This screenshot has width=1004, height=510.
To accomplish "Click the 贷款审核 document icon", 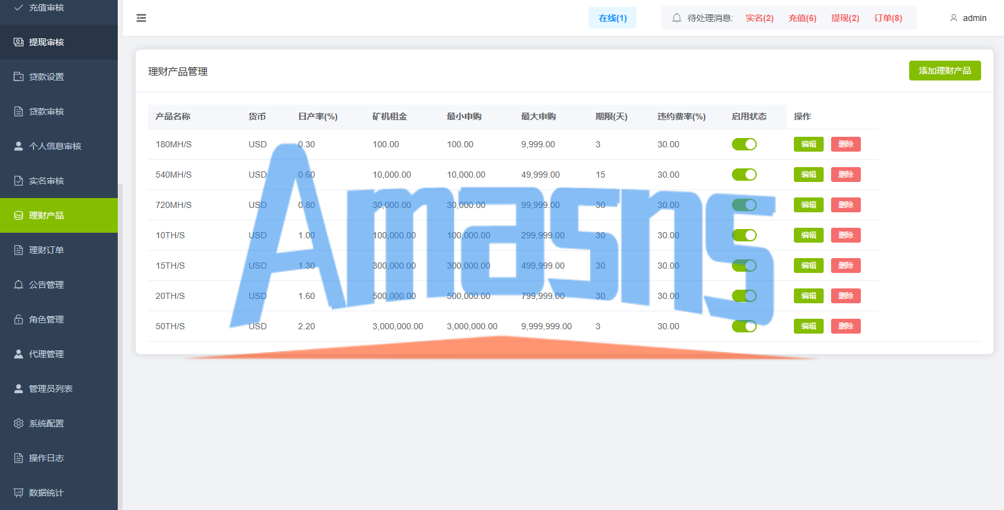I will [x=19, y=111].
